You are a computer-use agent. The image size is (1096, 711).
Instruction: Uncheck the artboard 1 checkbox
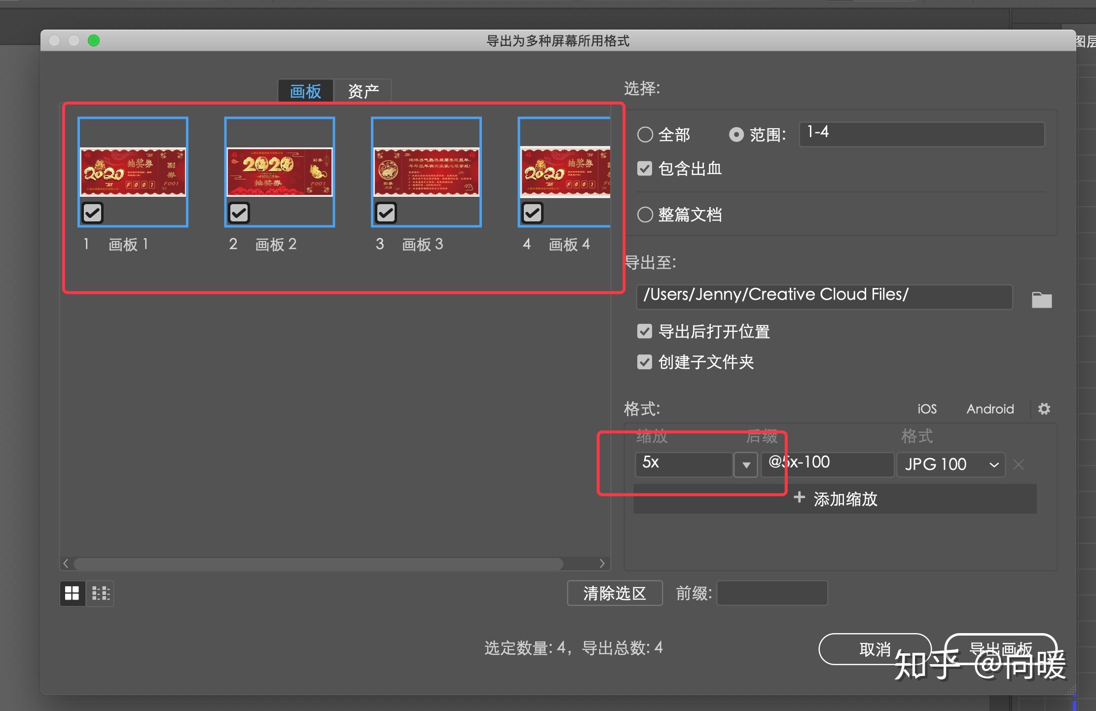pos(92,213)
